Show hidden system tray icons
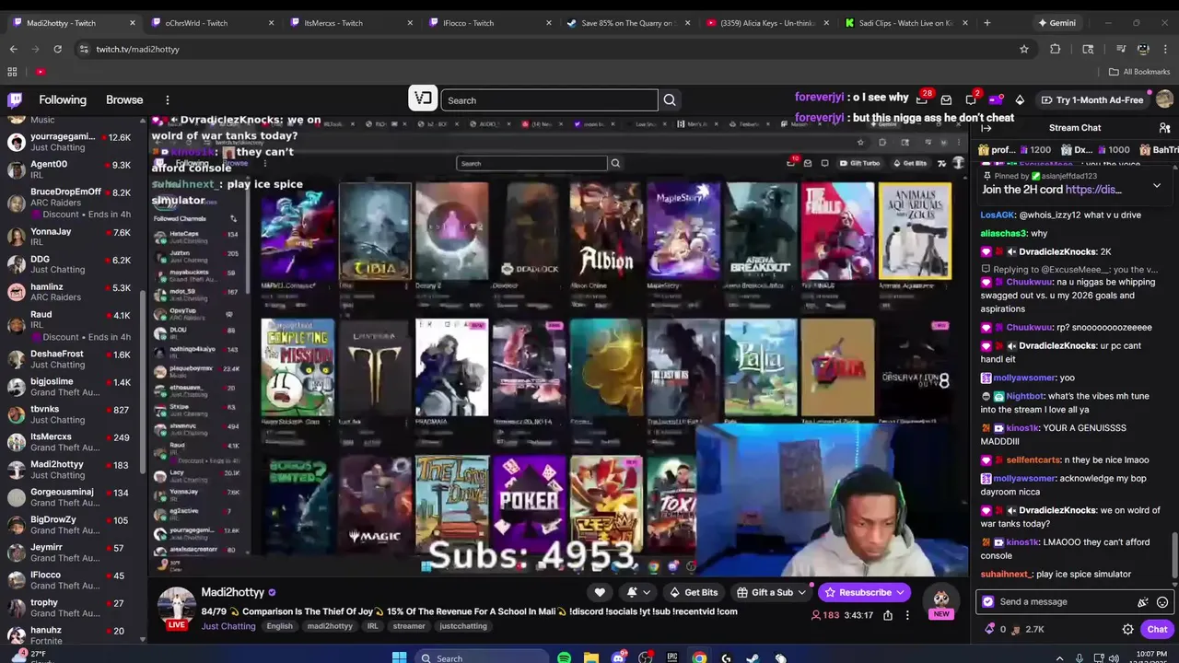This screenshot has height=663, width=1179. pos(1059,657)
